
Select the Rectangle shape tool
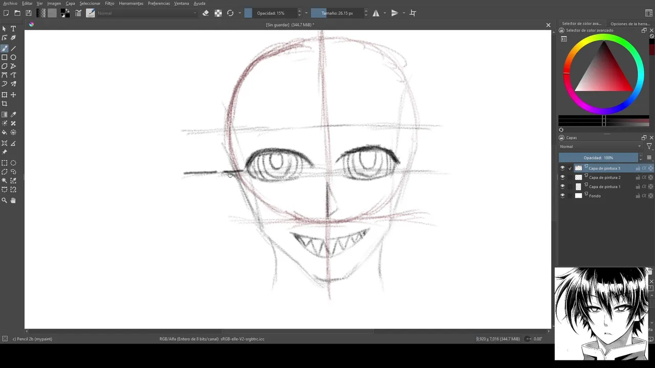[x=5, y=57]
